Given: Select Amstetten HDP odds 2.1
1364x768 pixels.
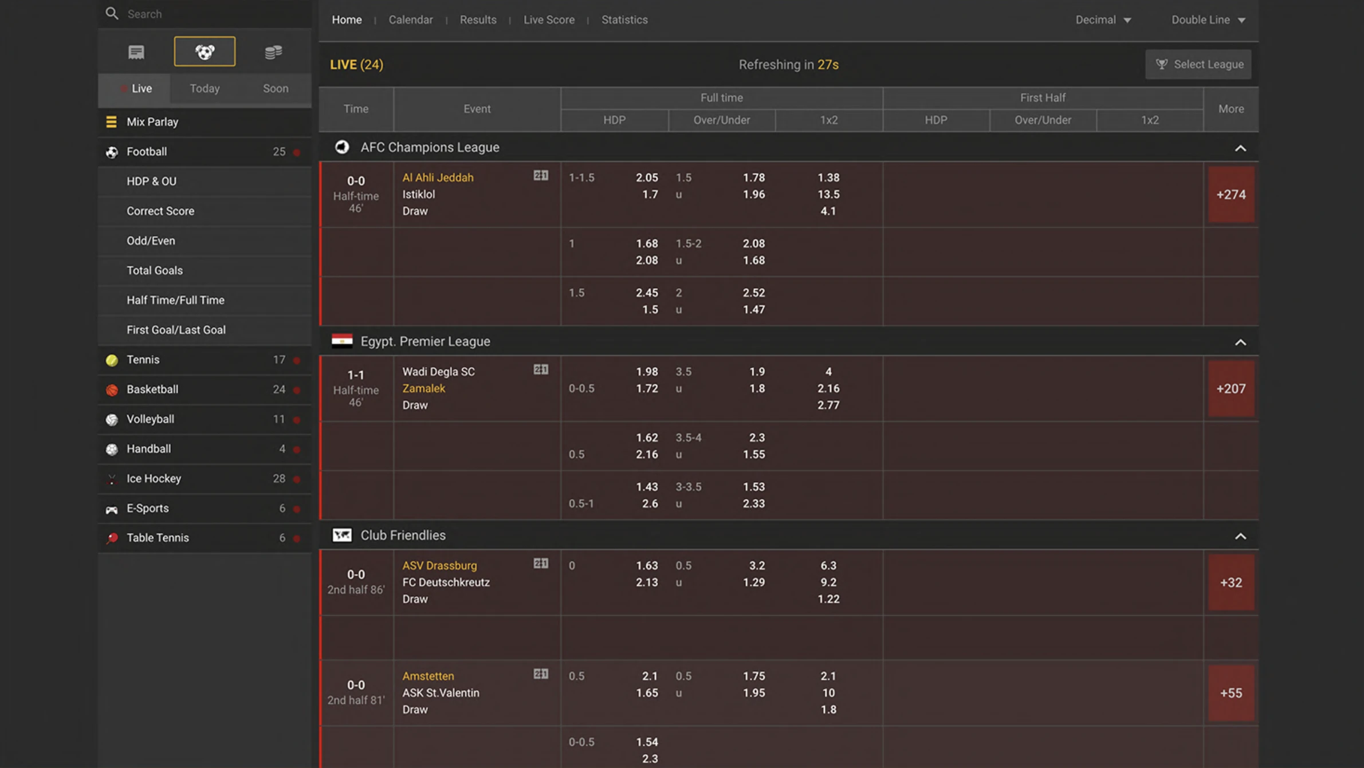Looking at the screenshot, I should [650, 676].
